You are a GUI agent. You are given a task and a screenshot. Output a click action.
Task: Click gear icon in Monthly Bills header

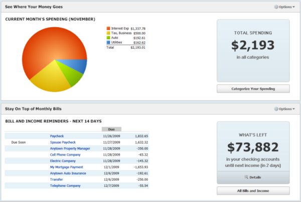276,109
